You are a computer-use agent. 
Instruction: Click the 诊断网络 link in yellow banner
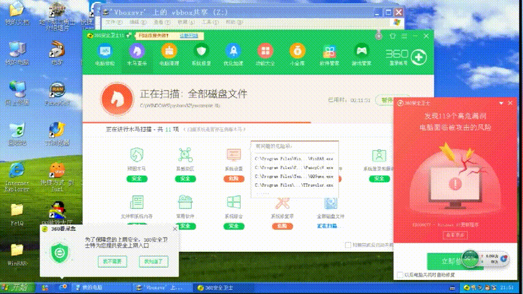(x=189, y=36)
